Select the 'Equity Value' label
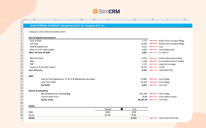The image size is (206, 128). pyautogui.click(x=47, y=100)
